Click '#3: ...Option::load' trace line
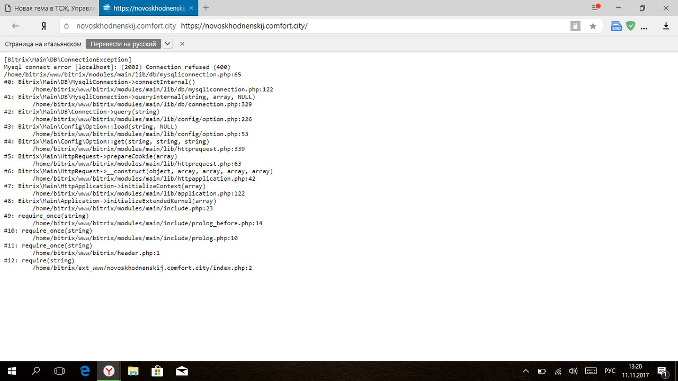This screenshot has height=381, width=678. pos(91,127)
